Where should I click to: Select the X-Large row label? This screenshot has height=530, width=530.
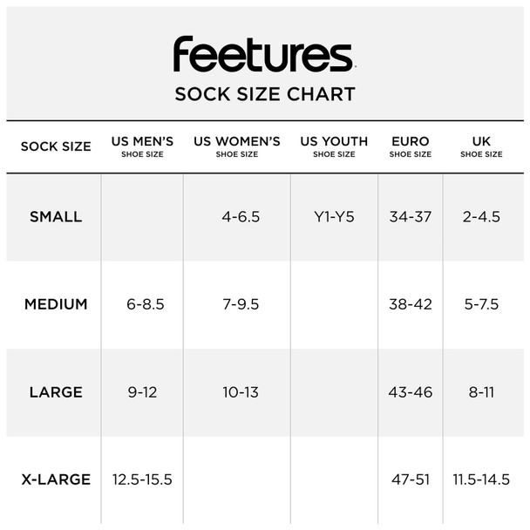pyautogui.click(x=56, y=479)
